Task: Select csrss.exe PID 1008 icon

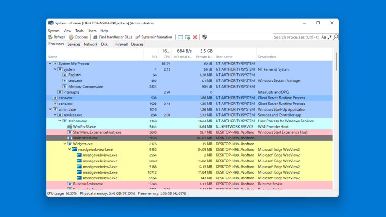Action: pyautogui.click(x=55, y=104)
